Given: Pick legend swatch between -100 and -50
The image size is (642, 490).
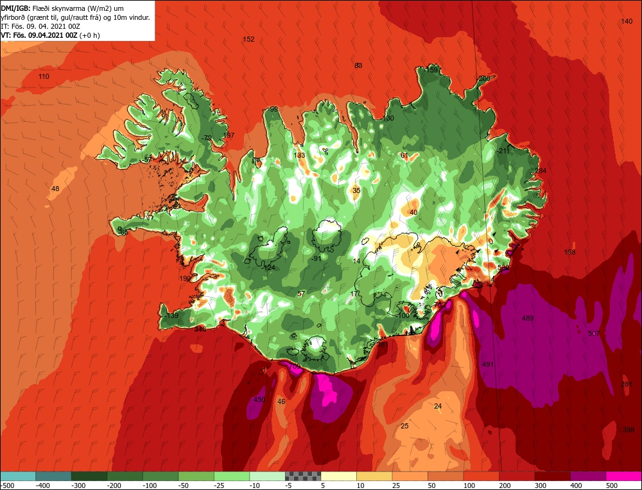Looking at the screenshot, I should pos(160,476).
